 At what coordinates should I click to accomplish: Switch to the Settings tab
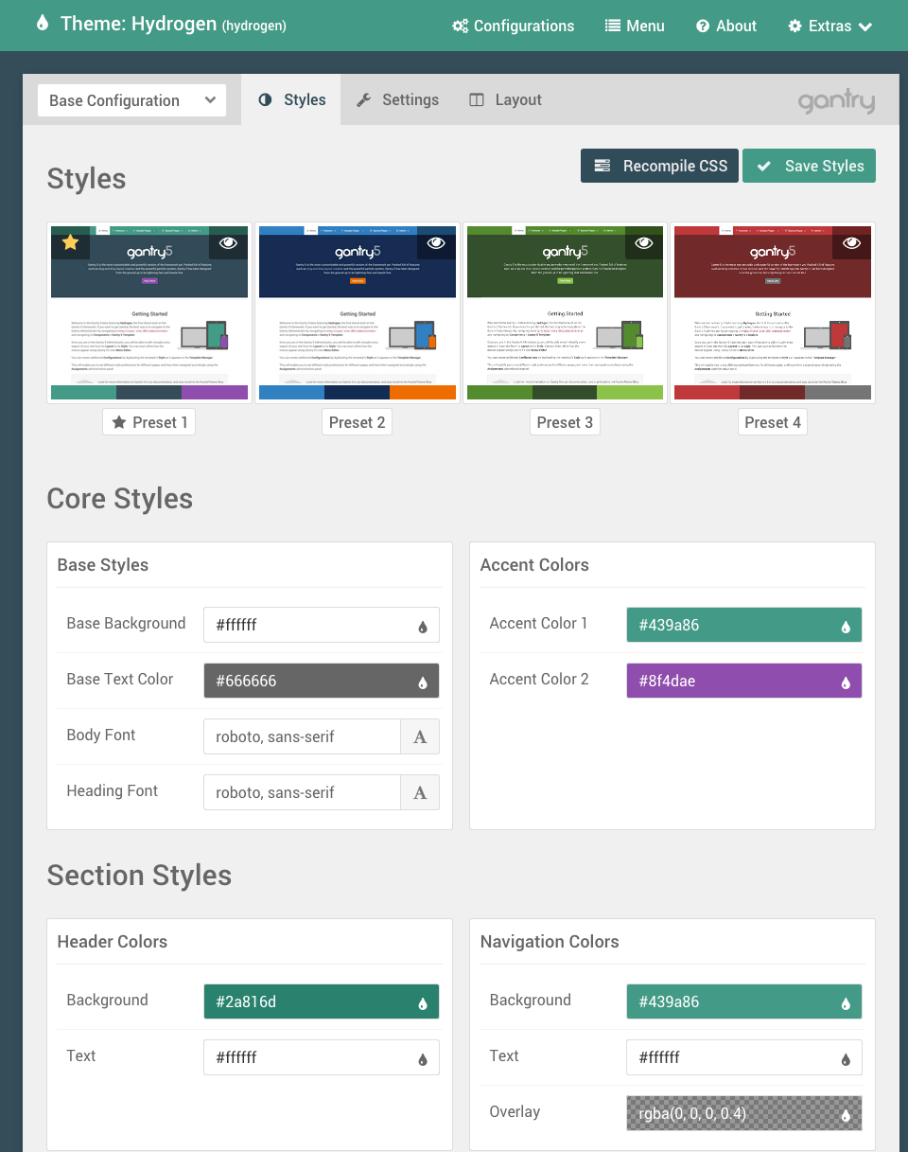[397, 100]
